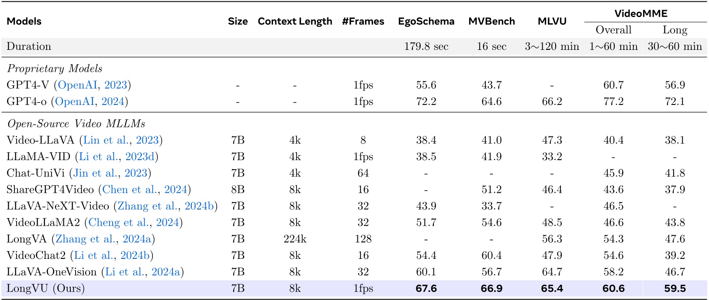The height and width of the screenshot is (300, 709).
Task: Click the Li et al., 2023d reference
Action: (x=117, y=157)
